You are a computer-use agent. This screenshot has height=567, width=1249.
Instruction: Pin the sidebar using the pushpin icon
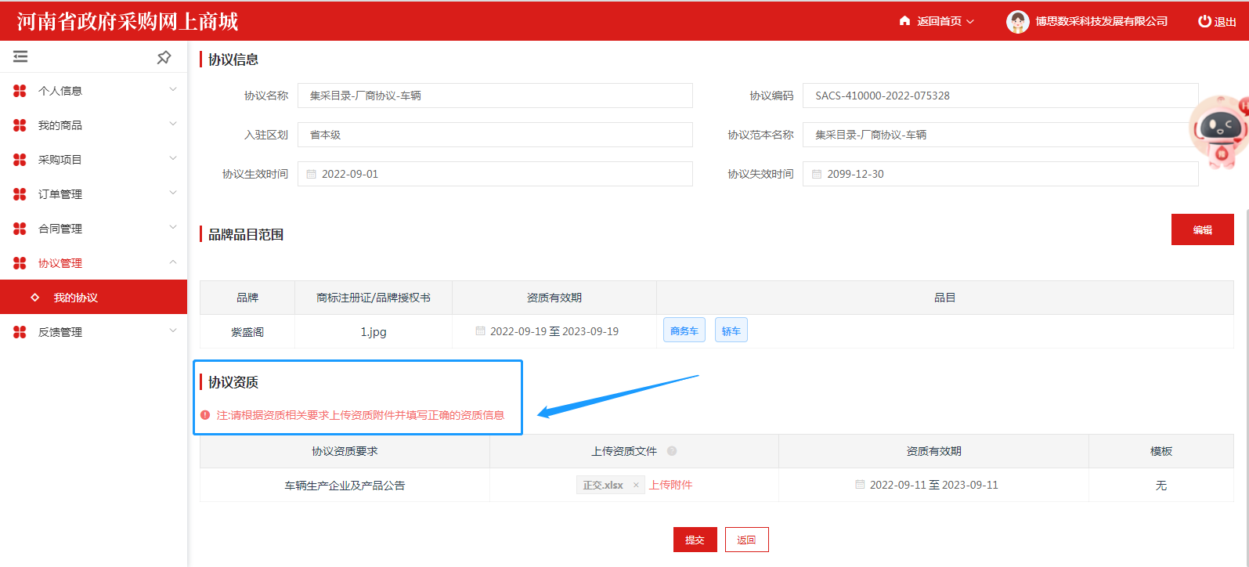pos(164,57)
